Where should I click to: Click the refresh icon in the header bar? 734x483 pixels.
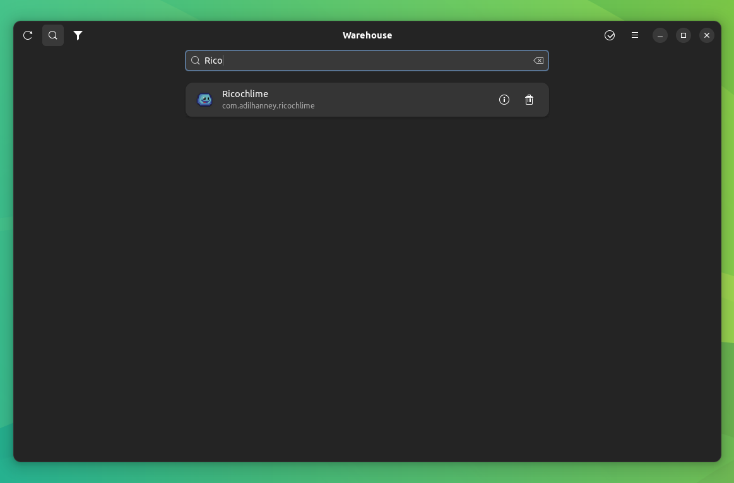click(27, 35)
